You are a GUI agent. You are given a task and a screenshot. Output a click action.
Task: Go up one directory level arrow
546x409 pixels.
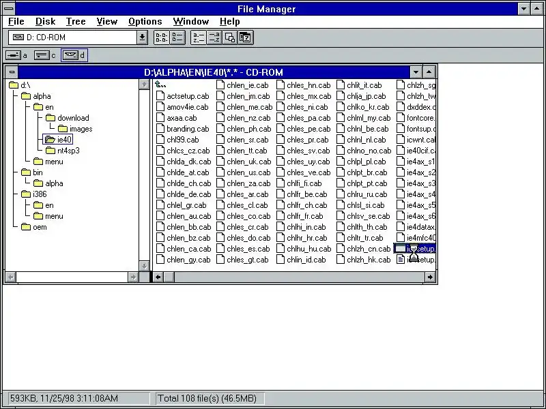click(160, 85)
